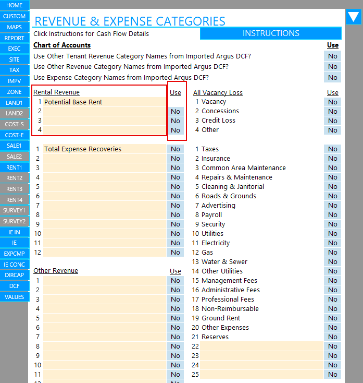The image size is (363, 383).
Task: Set Use for Insurance expense
Action: pos(332,159)
